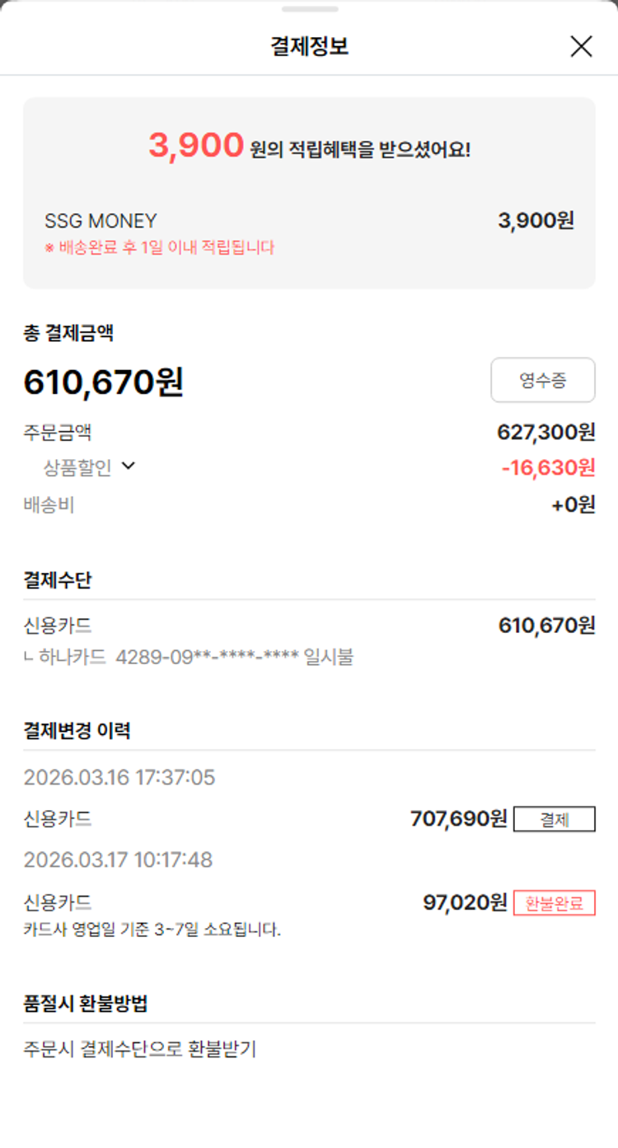Click the 환불완료 refund status badge

pyautogui.click(x=554, y=903)
